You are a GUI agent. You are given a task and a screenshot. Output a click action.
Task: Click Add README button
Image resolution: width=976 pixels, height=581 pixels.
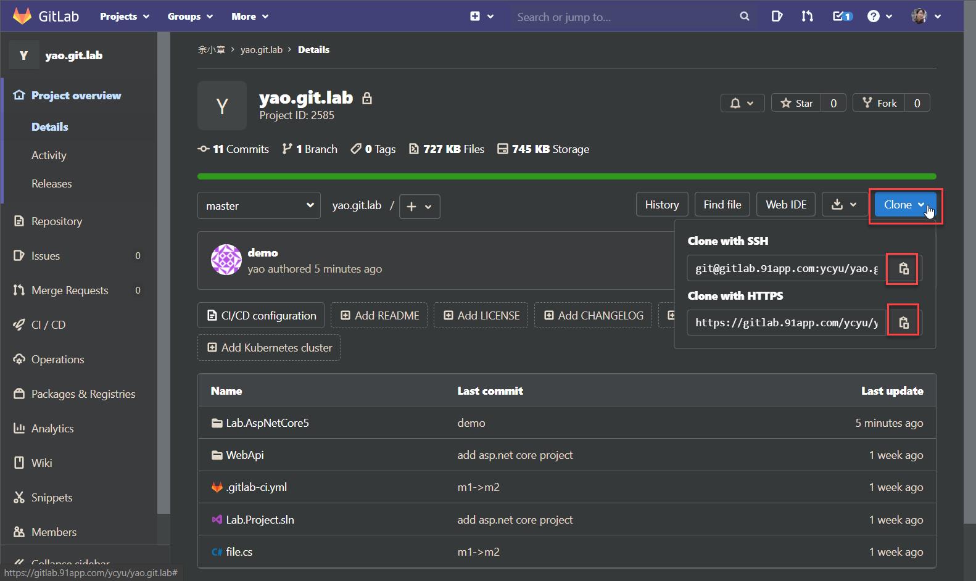[x=380, y=316]
